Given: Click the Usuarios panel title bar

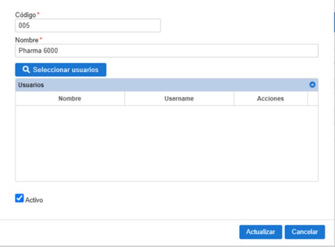Looking at the screenshot, I should tap(160, 84).
